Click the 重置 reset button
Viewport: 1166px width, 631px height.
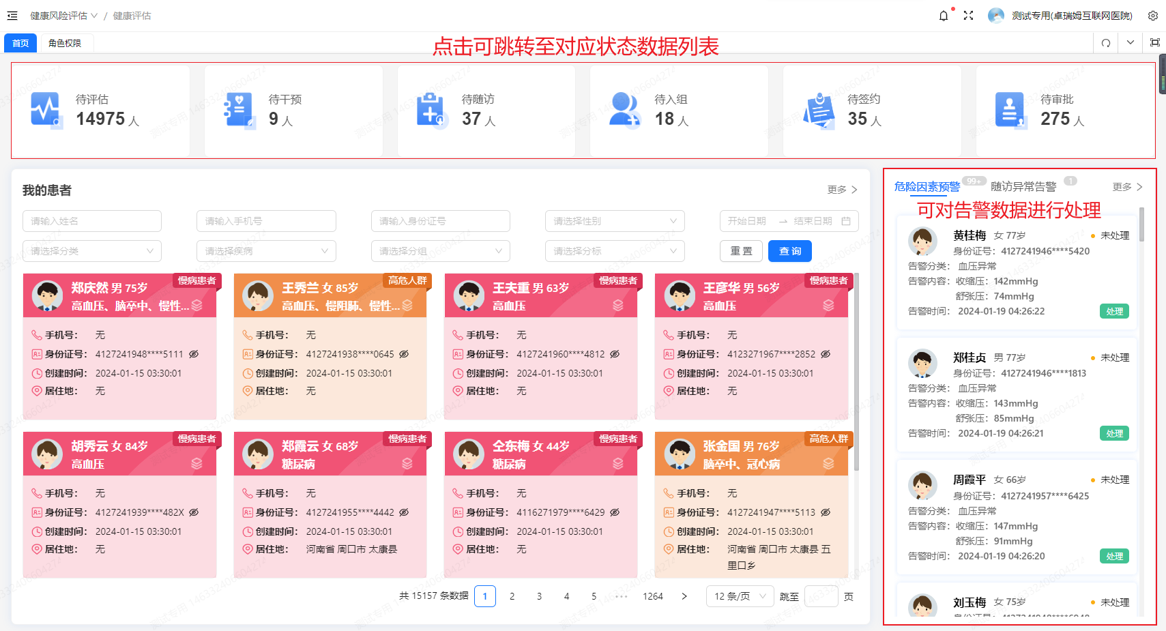[742, 251]
